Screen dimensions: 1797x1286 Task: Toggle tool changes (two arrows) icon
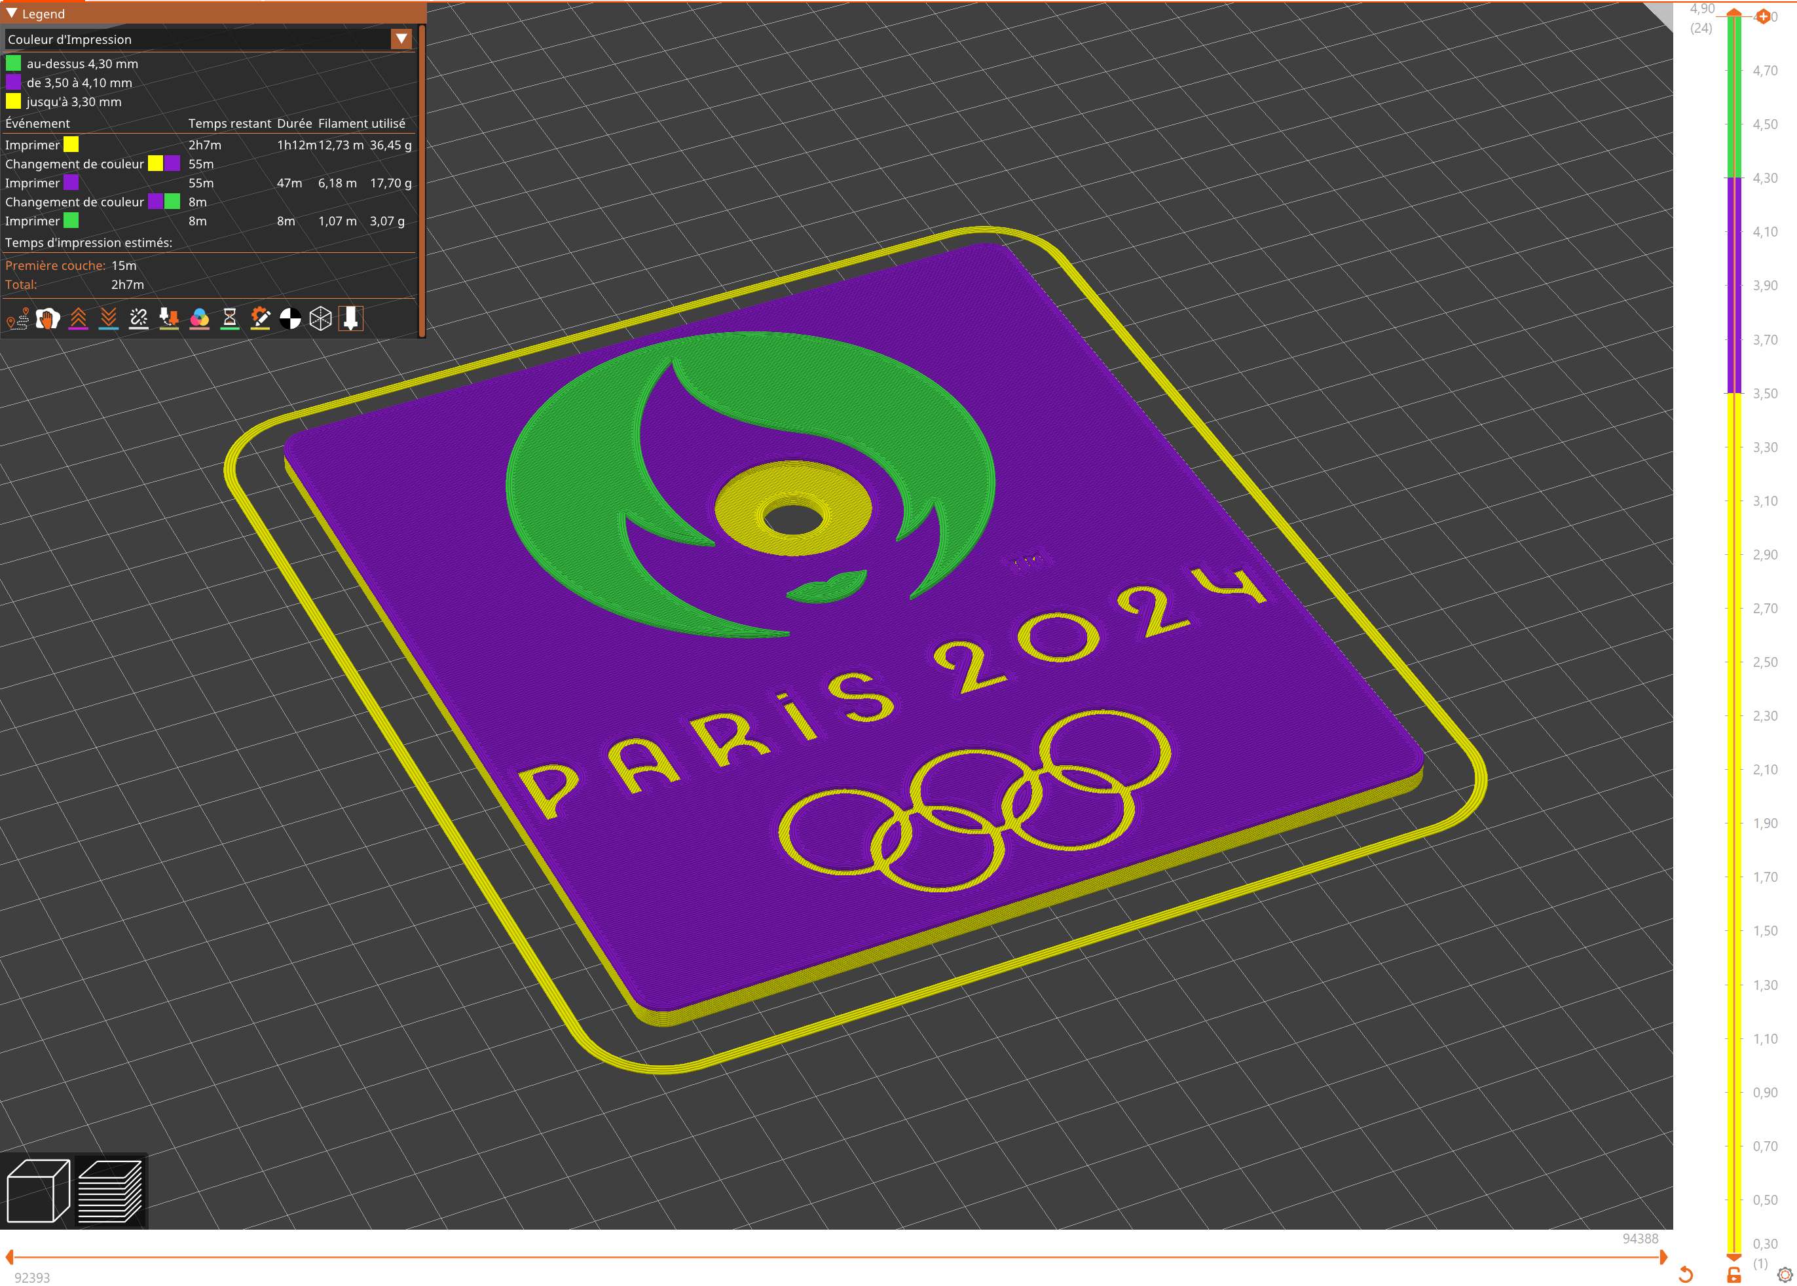[x=168, y=318]
